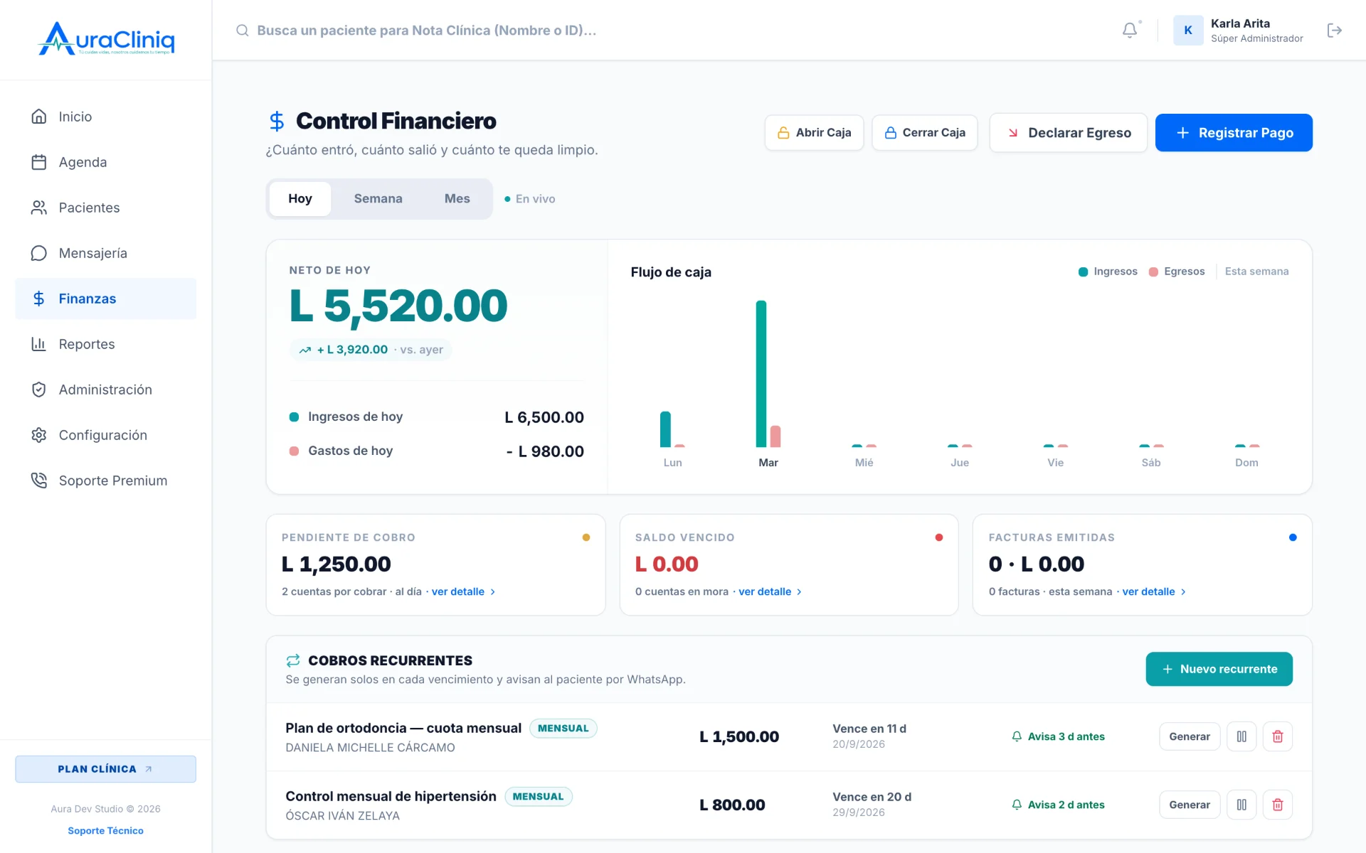This screenshot has height=853, width=1366.
Task: Open Configuración settings
Action: pyautogui.click(x=105, y=435)
